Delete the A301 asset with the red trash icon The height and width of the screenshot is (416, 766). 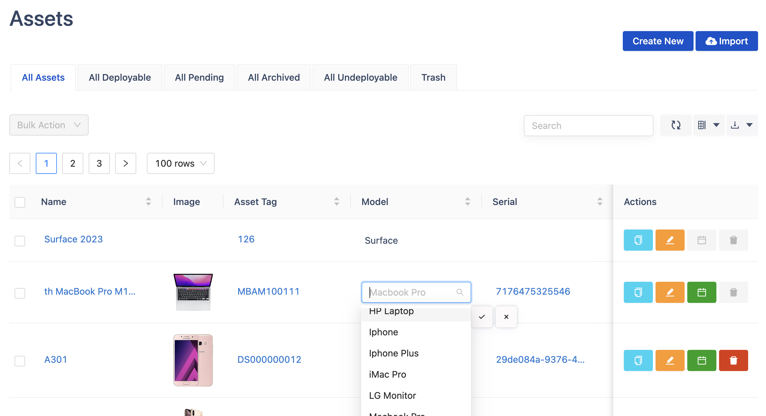(x=733, y=360)
